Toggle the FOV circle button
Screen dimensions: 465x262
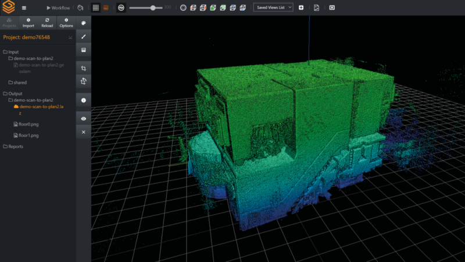tap(121, 8)
